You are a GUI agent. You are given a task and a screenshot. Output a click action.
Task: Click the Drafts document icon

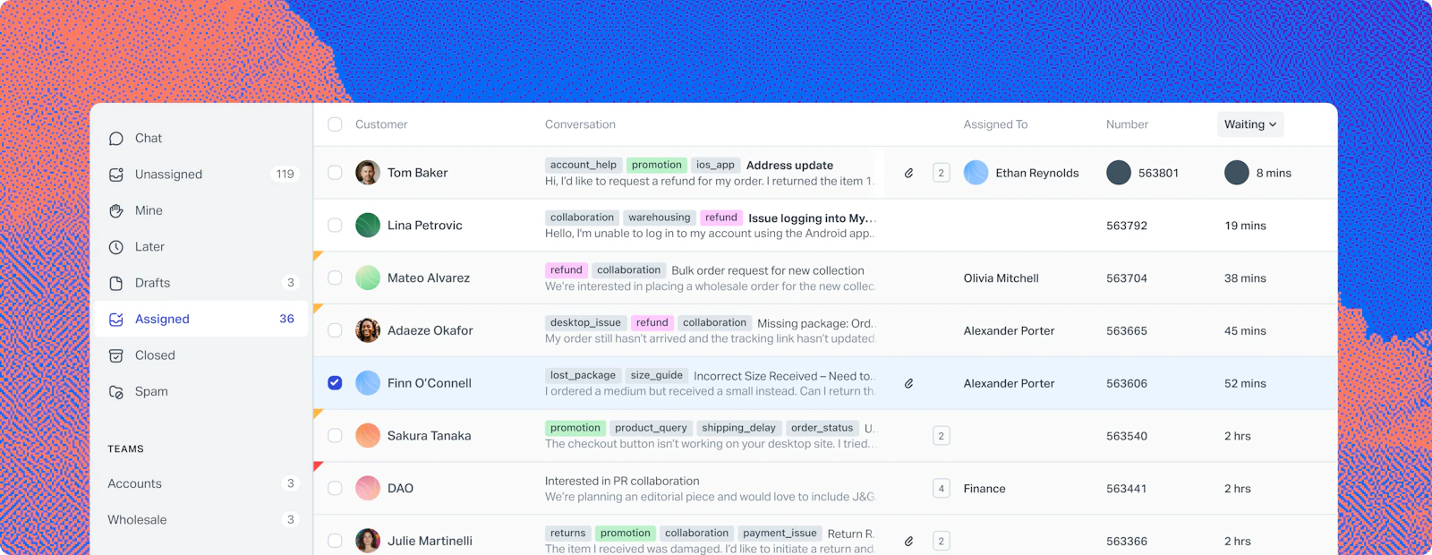point(116,283)
